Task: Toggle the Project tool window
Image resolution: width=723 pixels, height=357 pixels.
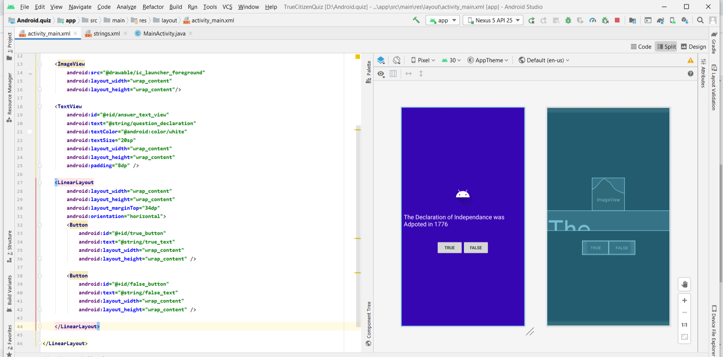Action: [9, 46]
